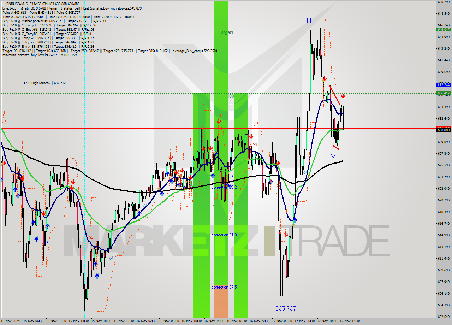Click the 622.040 price axis value
Screen dimensions: 452x325
pos(443,189)
